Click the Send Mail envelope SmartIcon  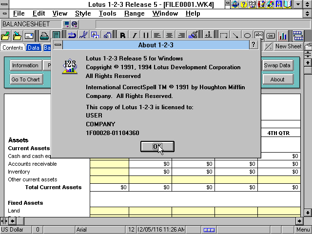point(29,36)
